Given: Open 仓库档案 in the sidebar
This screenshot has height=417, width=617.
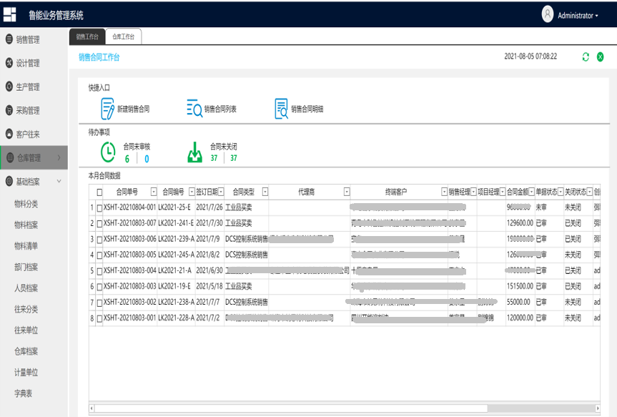Looking at the screenshot, I should click(26, 351).
